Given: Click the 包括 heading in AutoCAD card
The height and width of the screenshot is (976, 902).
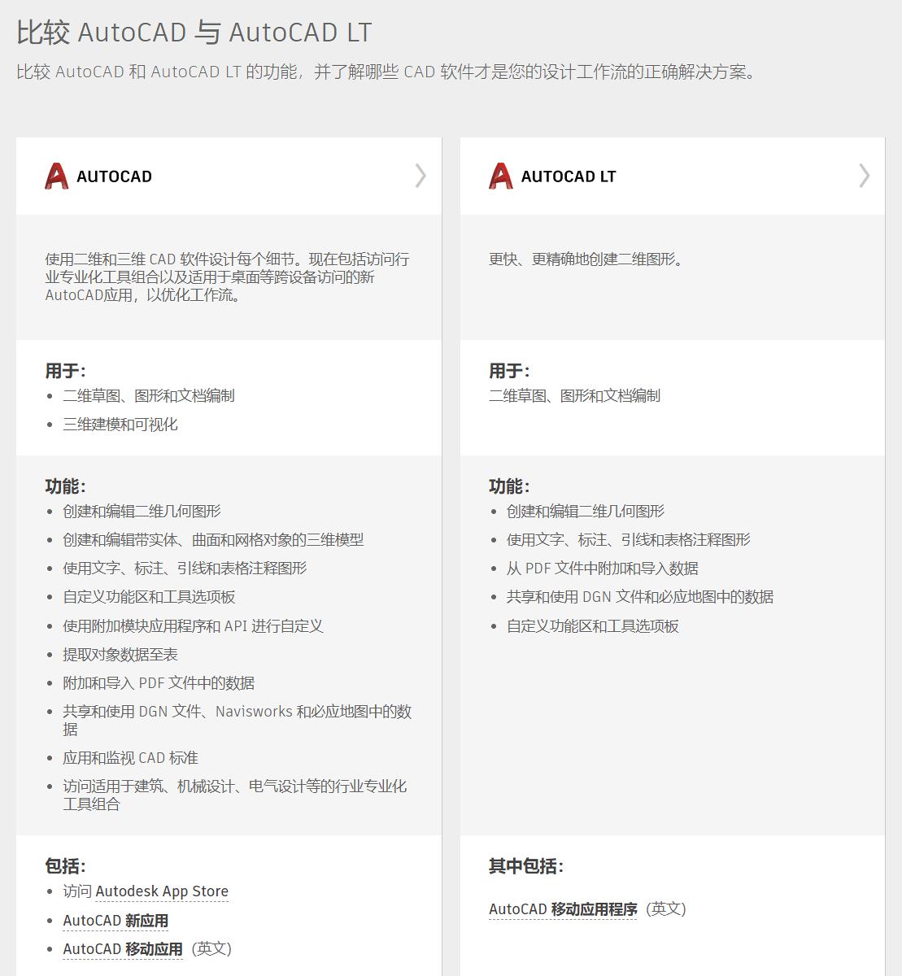Looking at the screenshot, I should click(x=65, y=866).
